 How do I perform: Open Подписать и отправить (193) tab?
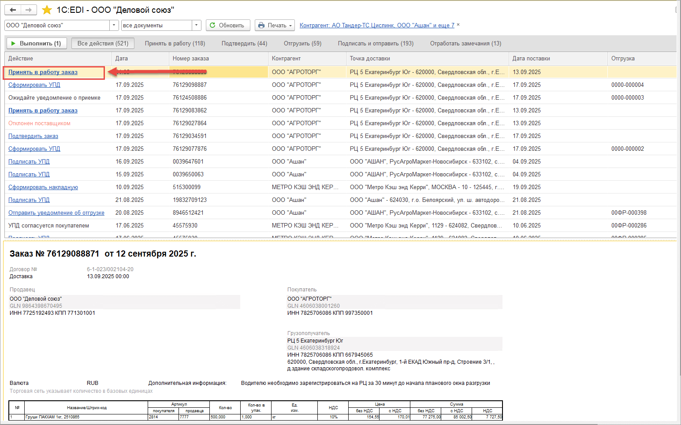coord(376,43)
